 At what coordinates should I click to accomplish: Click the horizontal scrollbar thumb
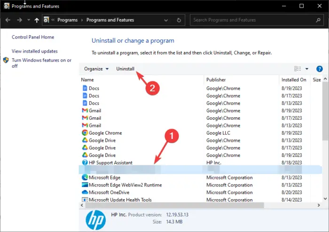[x=174, y=205]
